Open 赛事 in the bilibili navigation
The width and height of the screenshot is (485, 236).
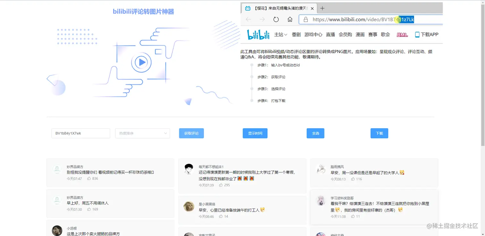pos(373,35)
